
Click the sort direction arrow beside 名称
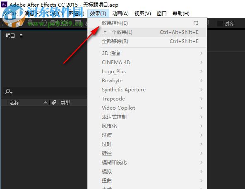pyautogui.click(x=46, y=103)
